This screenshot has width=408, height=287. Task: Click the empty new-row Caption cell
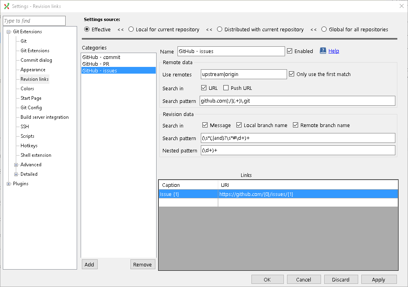[x=188, y=203]
